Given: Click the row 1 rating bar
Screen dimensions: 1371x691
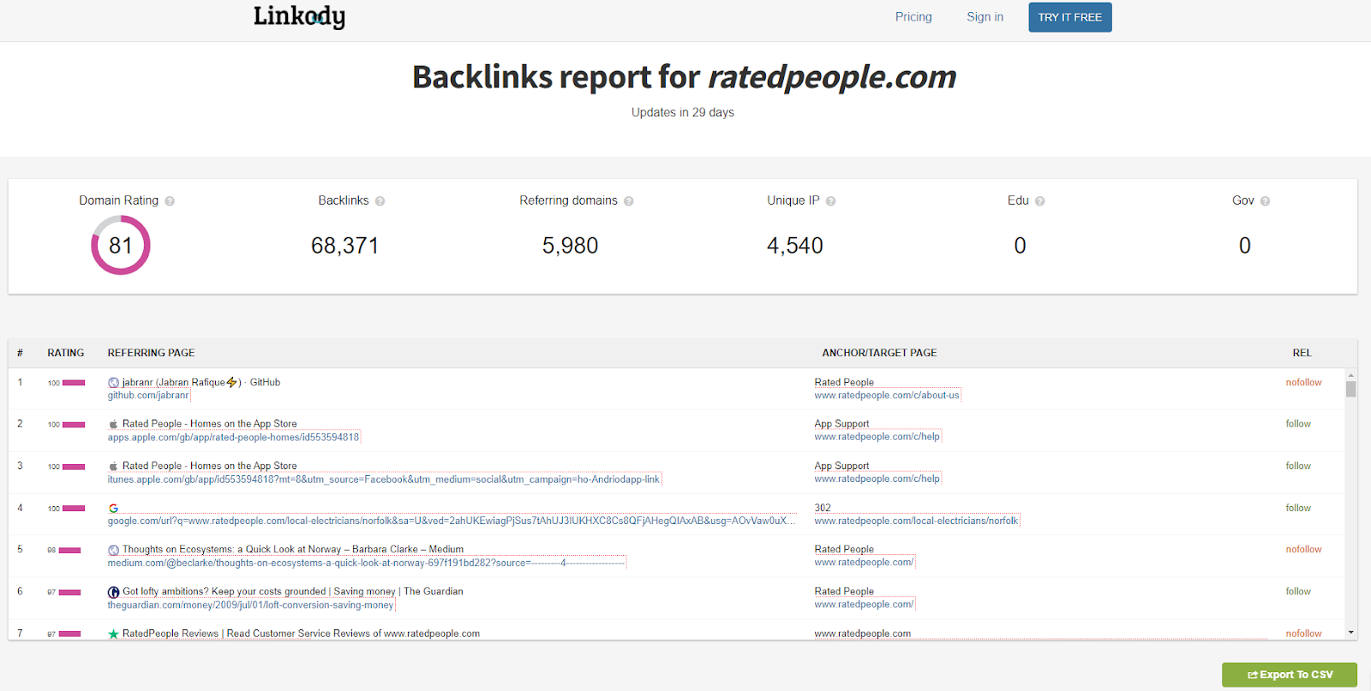Looking at the screenshot, I should tap(74, 383).
